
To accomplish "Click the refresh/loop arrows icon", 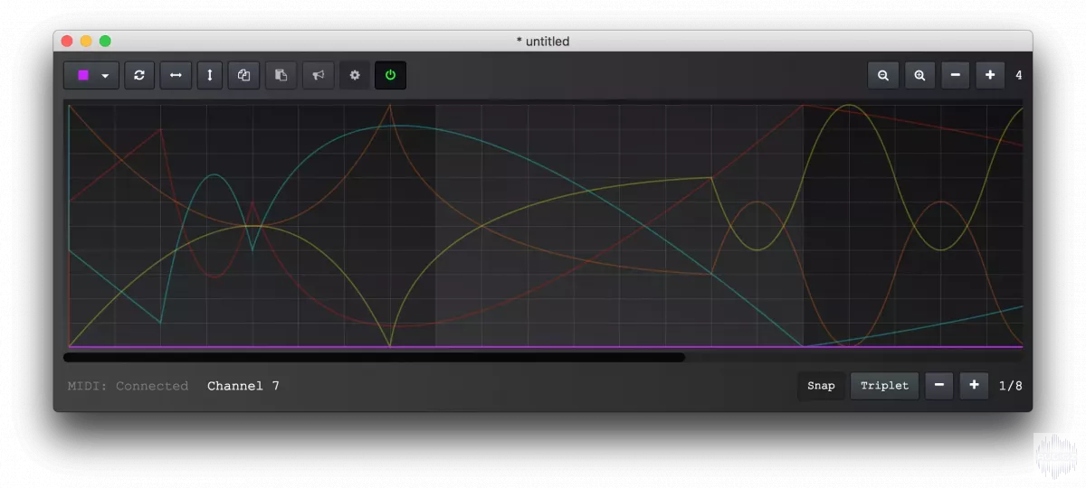I will (x=139, y=75).
